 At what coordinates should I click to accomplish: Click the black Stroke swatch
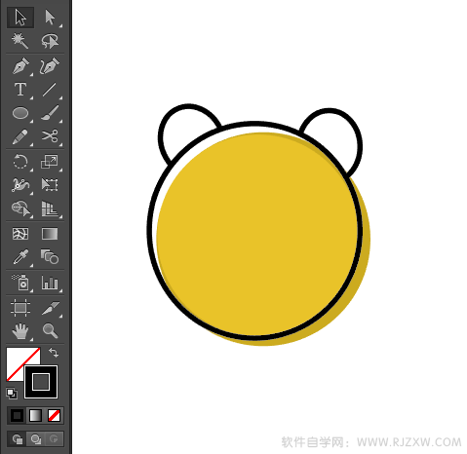(41, 382)
